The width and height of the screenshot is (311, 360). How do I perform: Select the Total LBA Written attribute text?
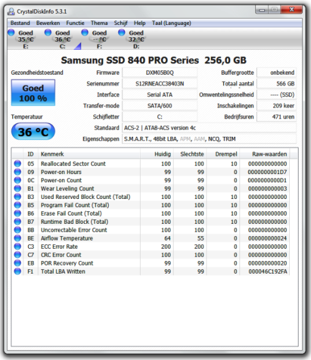pos(63,271)
